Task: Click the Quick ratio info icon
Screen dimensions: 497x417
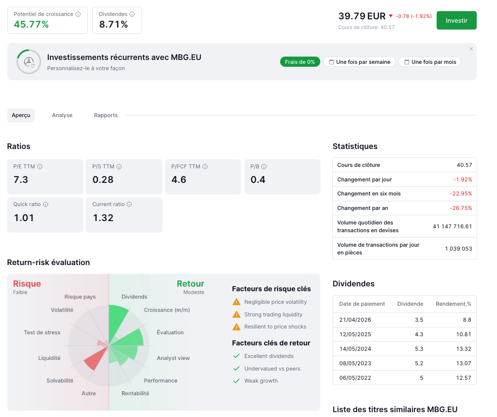Action: [x=45, y=204]
